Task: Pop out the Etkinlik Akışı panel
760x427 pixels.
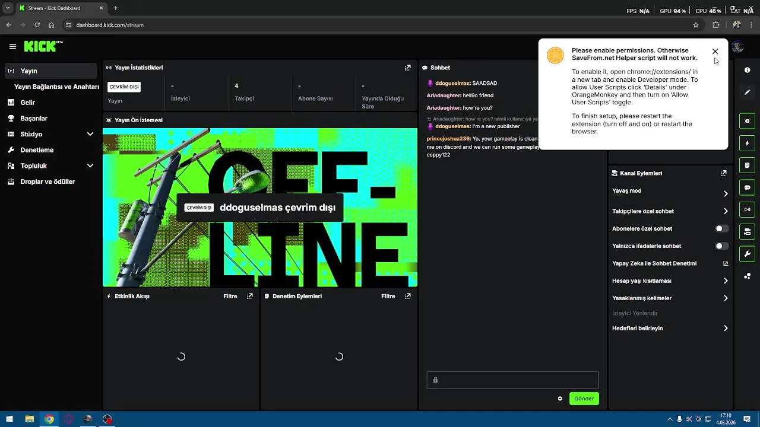Action: (x=250, y=296)
